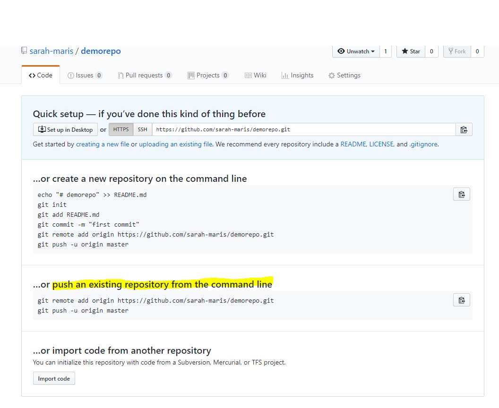
Task: Click the forks count 0
Action: click(477, 51)
